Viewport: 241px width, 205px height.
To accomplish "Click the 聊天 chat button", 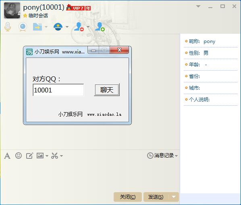I will (107, 90).
